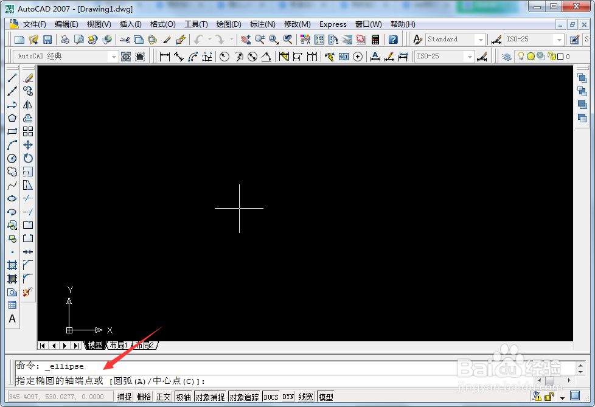Select the Table tool
Viewport: 595px width, 407px height.
[12, 305]
